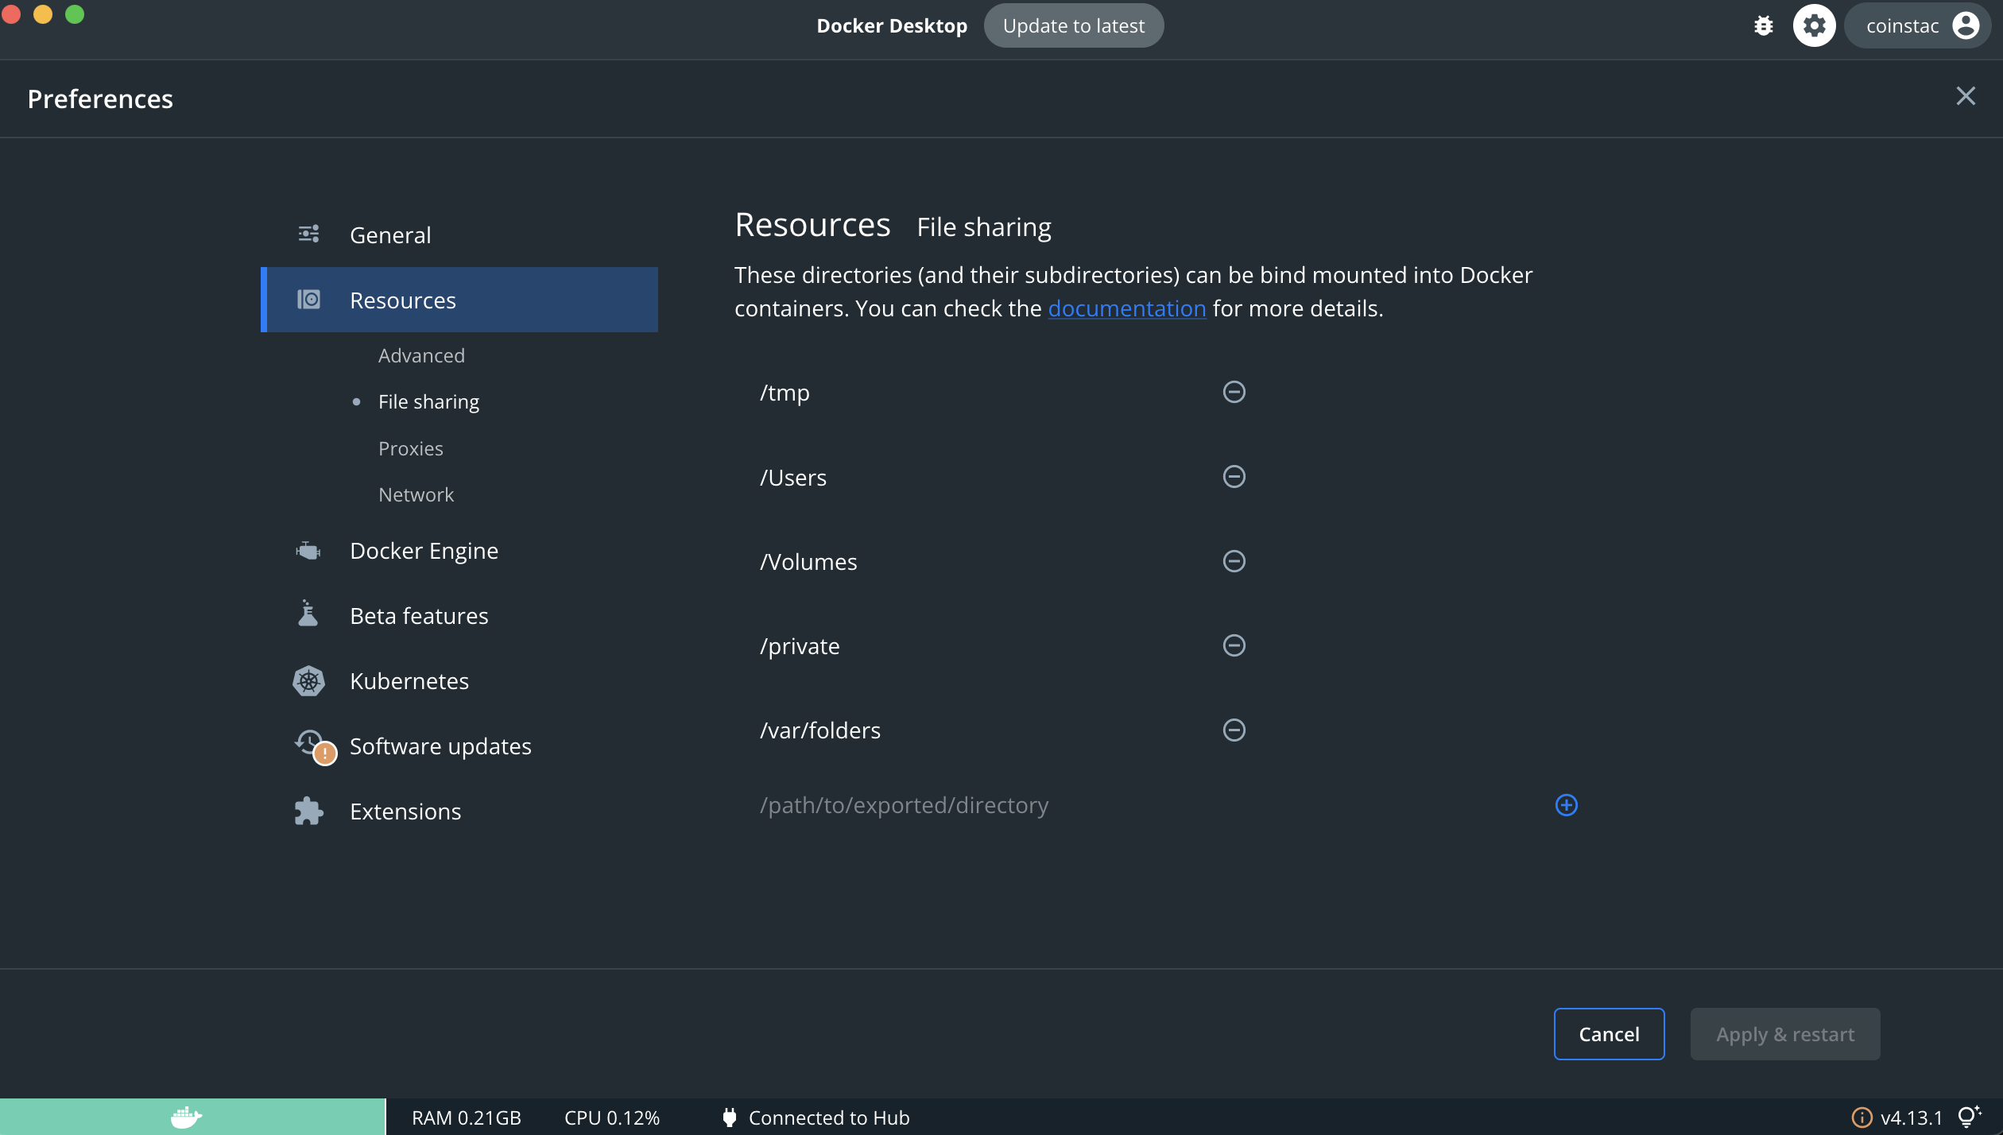Click the Extensions puzzle icon

point(308,812)
